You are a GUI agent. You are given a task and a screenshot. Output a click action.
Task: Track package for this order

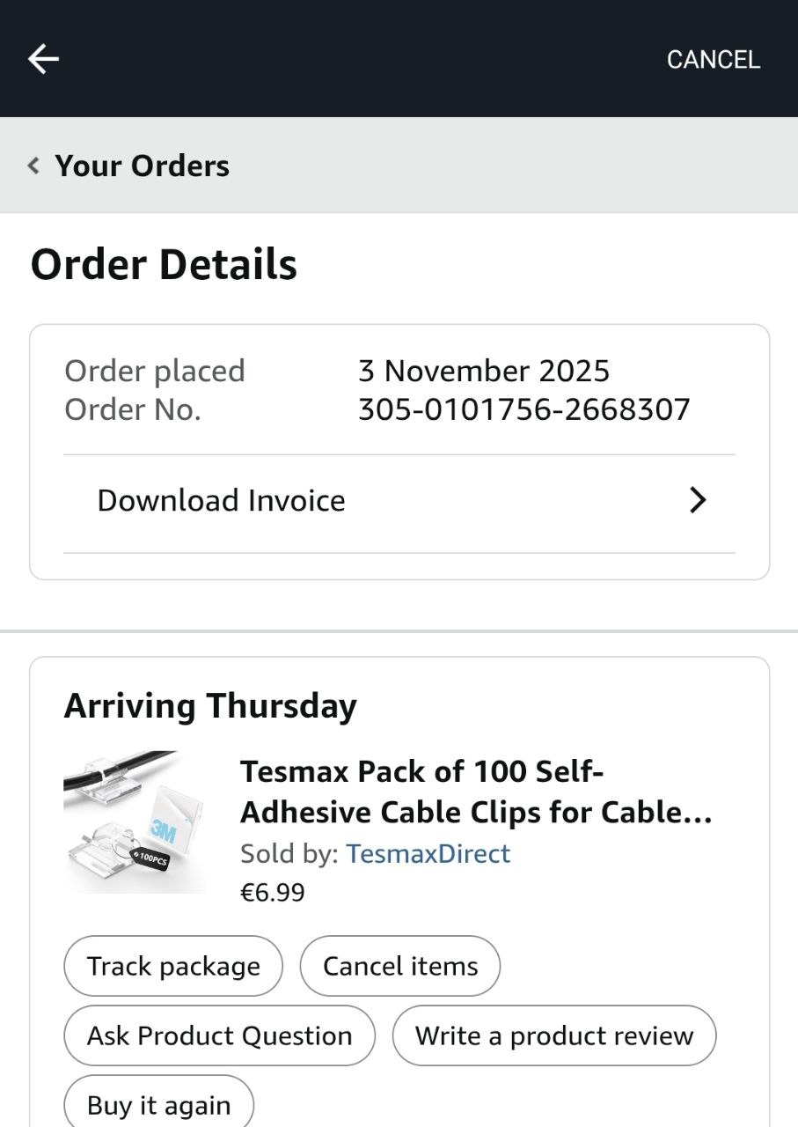coord(173,966)
